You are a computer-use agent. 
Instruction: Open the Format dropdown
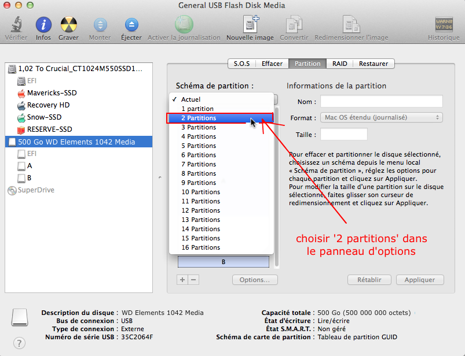381,117
